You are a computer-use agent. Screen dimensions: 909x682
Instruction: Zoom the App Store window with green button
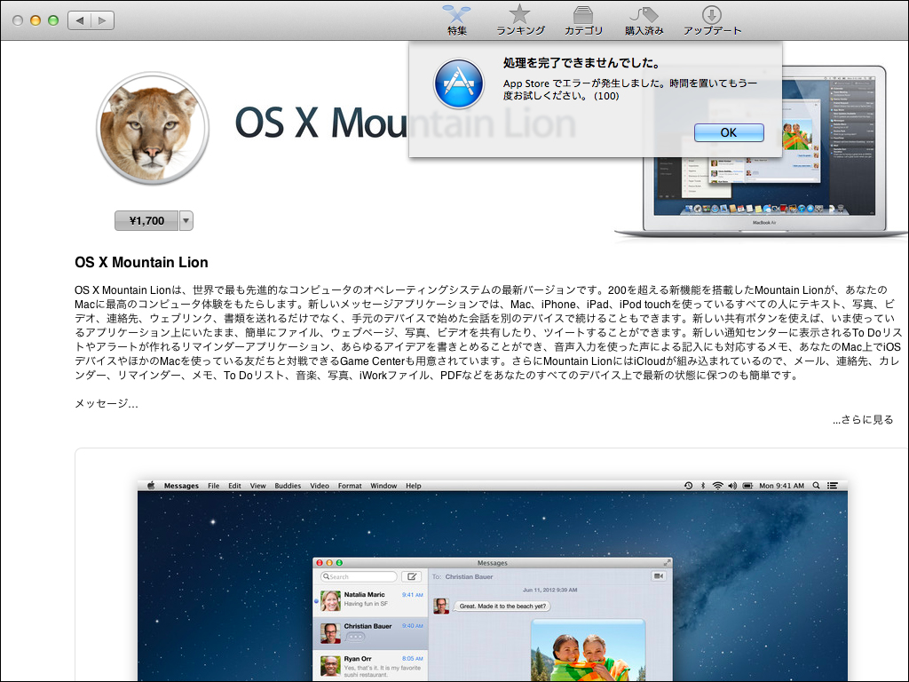pos(53,20)
